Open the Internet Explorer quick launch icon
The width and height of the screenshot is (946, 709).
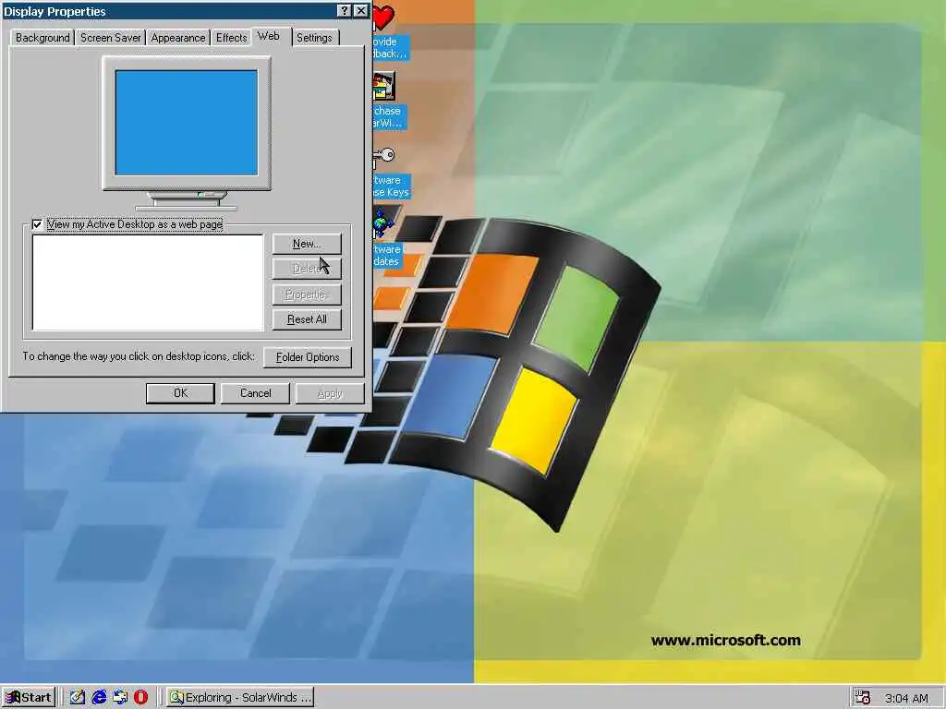[98, 698]
